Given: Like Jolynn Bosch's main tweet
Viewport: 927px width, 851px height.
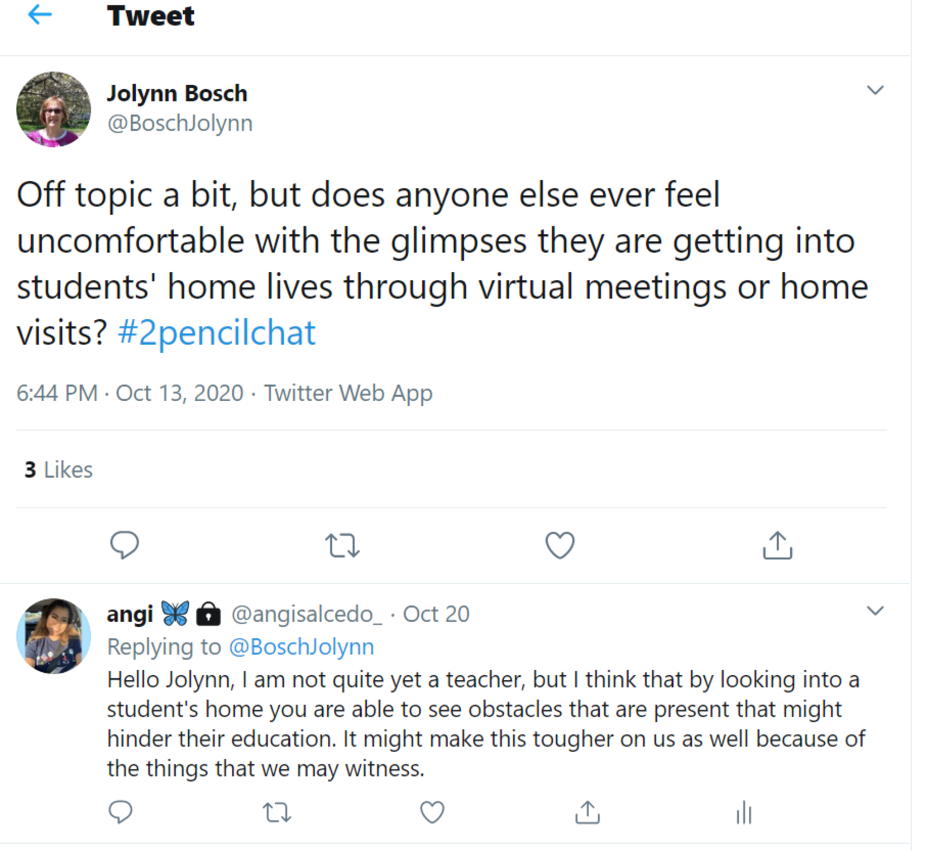Looking at the screenshot, I should 560,545.
